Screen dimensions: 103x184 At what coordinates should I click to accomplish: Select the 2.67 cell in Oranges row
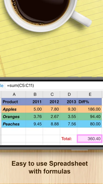point(51,117)
